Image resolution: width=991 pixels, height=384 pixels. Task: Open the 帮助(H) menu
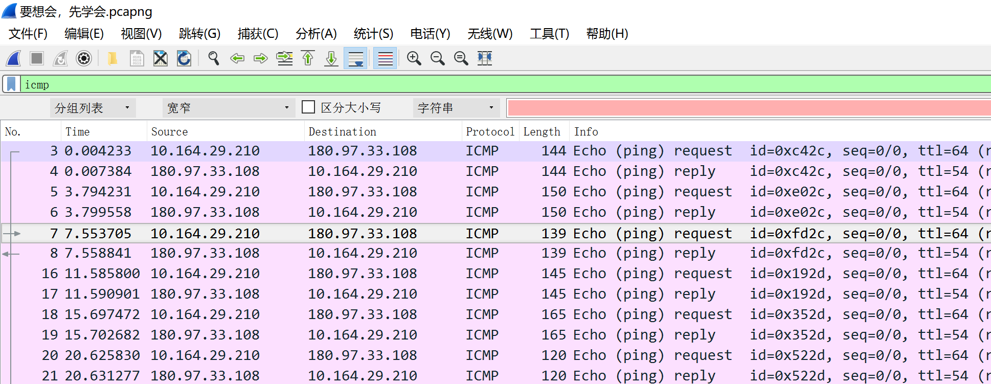607,34
